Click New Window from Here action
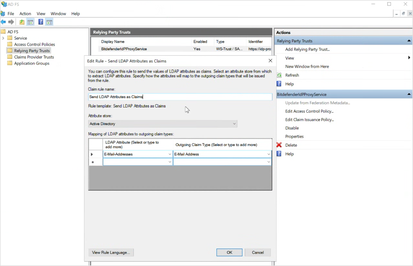 point(307,66)
